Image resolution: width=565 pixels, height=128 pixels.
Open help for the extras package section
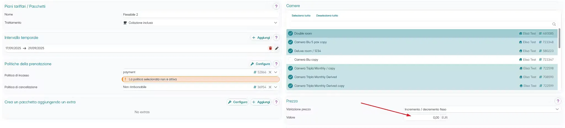276,102
